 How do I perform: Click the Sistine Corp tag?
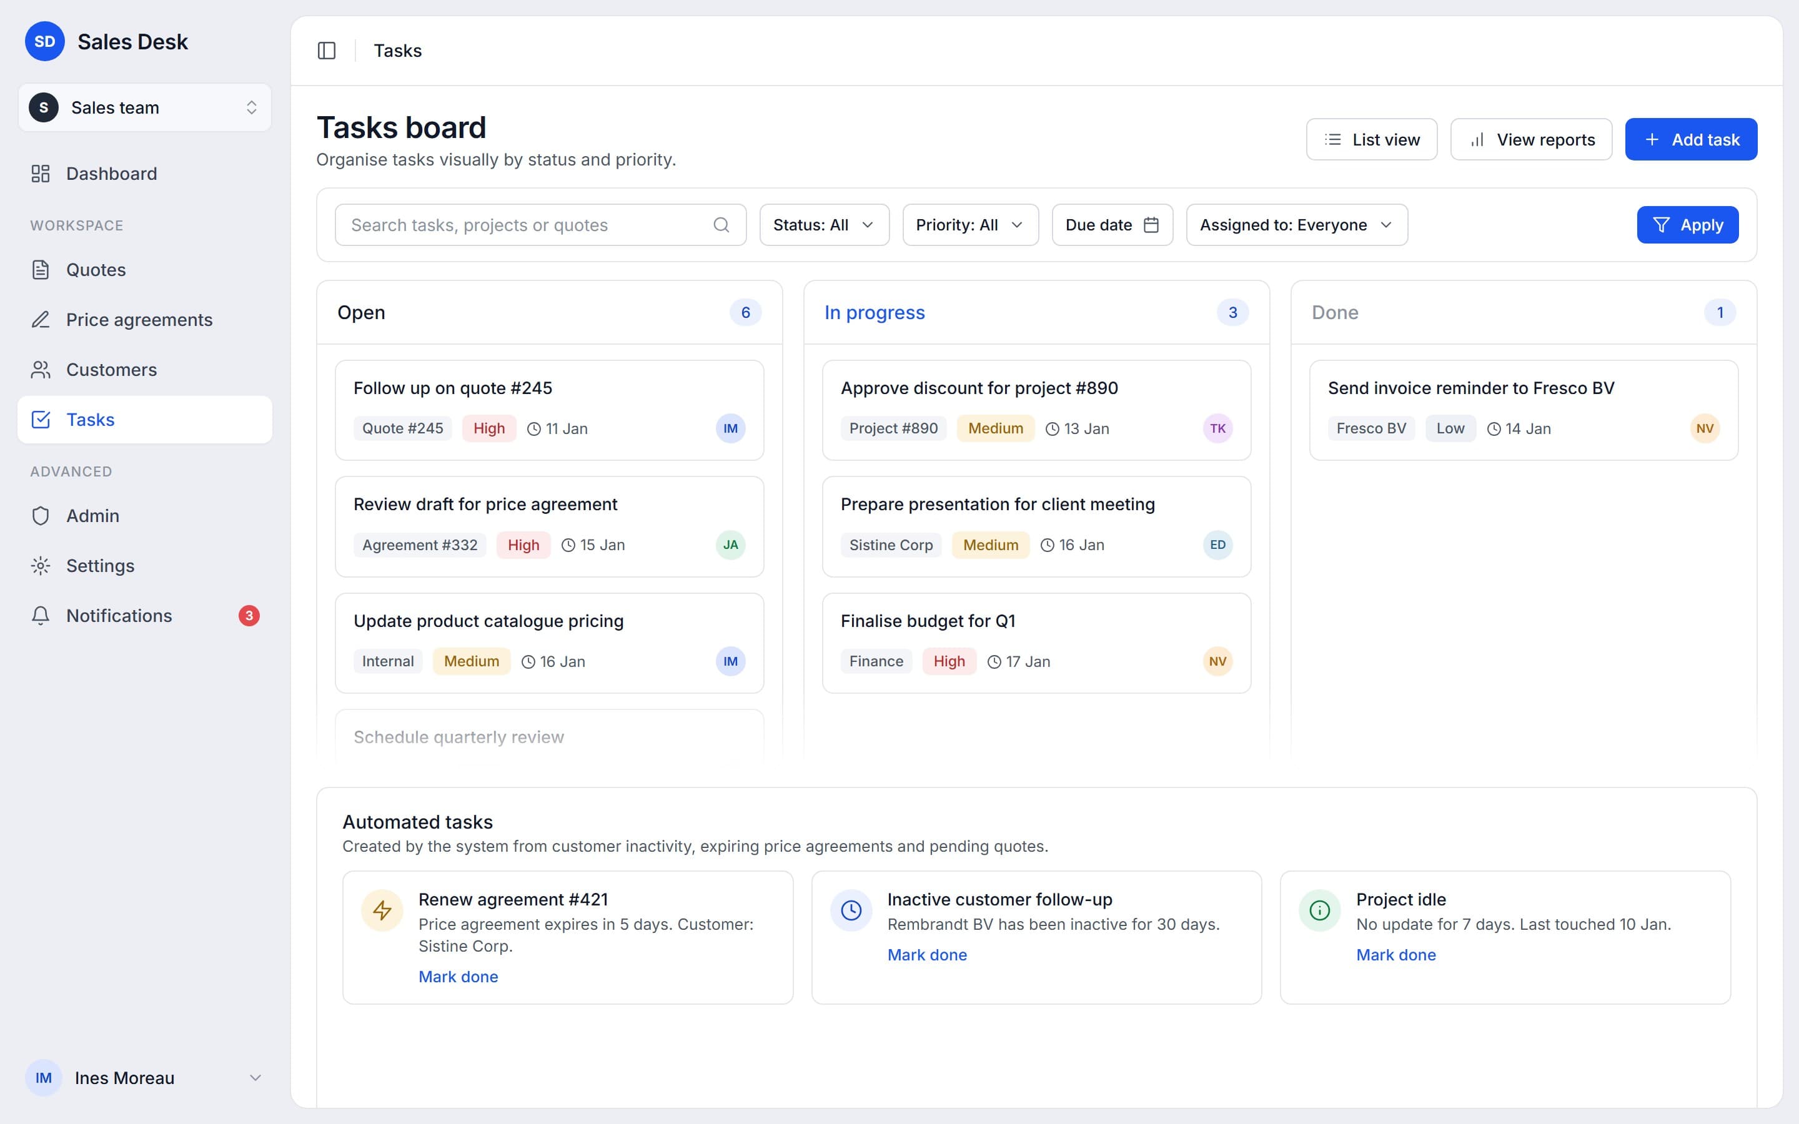point(891,545)
